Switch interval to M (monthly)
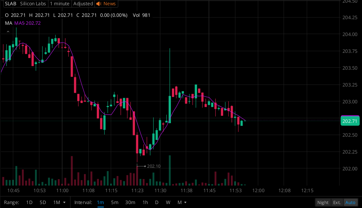 [180, 202]
